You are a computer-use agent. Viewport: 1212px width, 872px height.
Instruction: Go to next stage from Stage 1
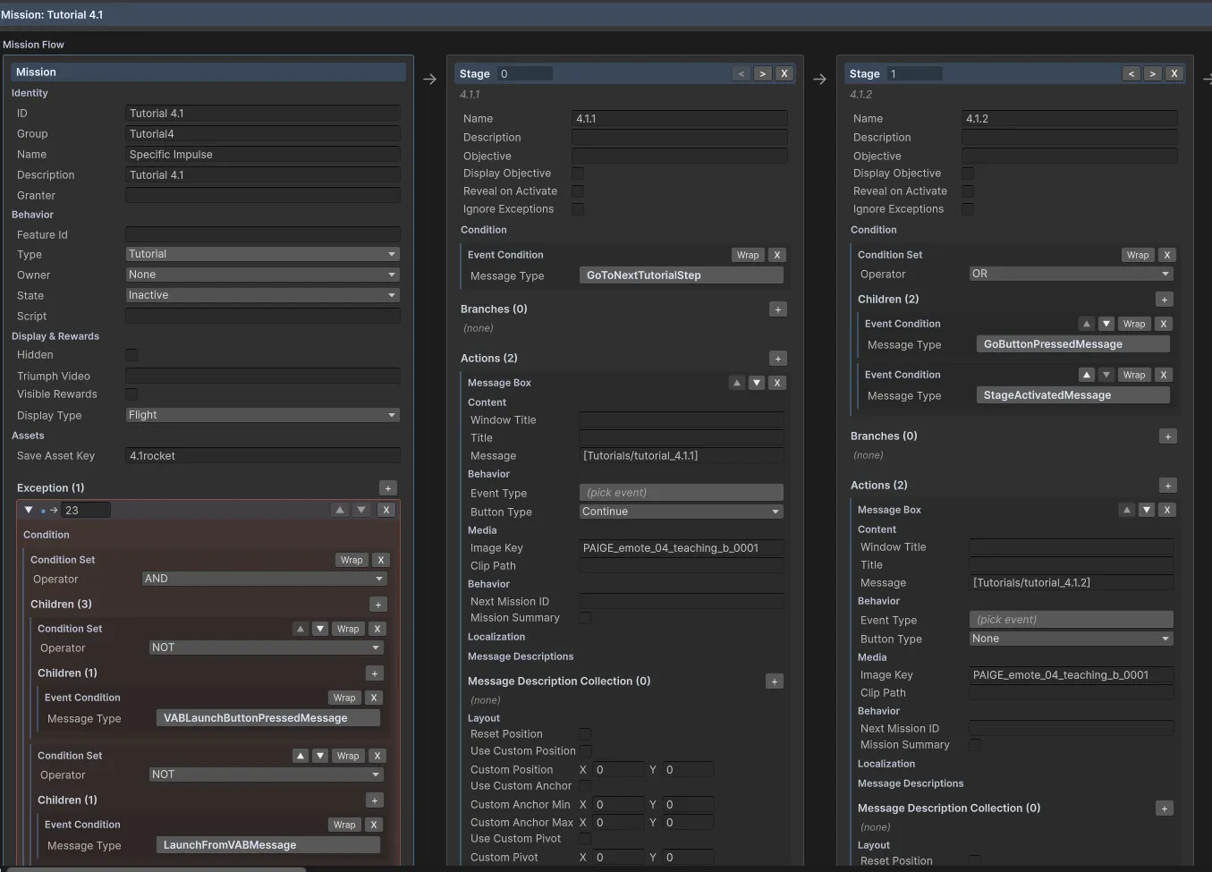tap(1153, 74)
